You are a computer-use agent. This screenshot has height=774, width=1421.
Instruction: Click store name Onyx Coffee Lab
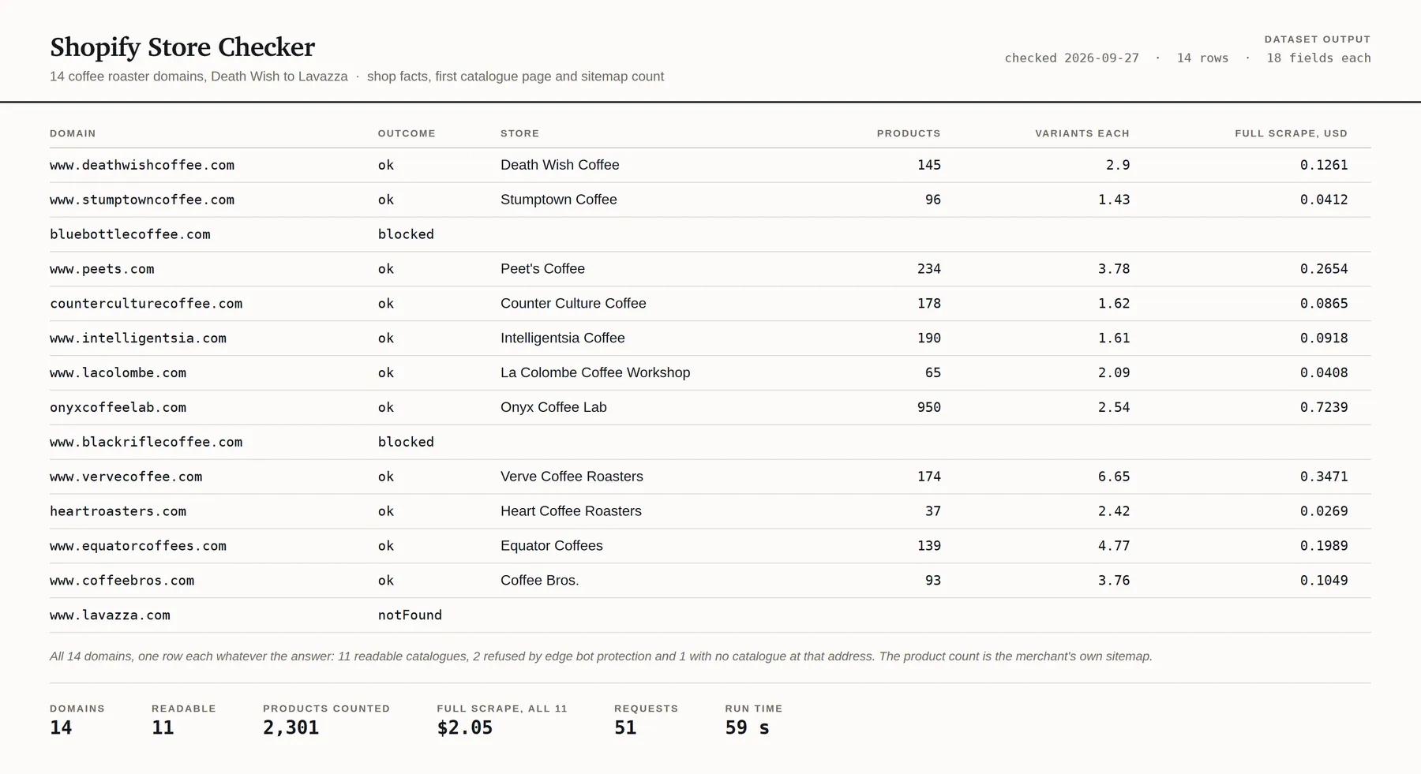553,408
